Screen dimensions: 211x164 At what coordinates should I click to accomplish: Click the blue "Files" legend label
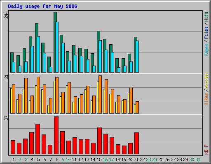click(206, 33)
